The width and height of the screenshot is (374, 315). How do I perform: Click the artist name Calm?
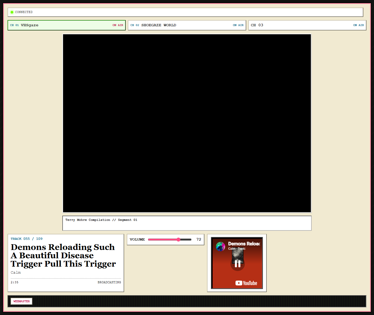click(16, 273)
